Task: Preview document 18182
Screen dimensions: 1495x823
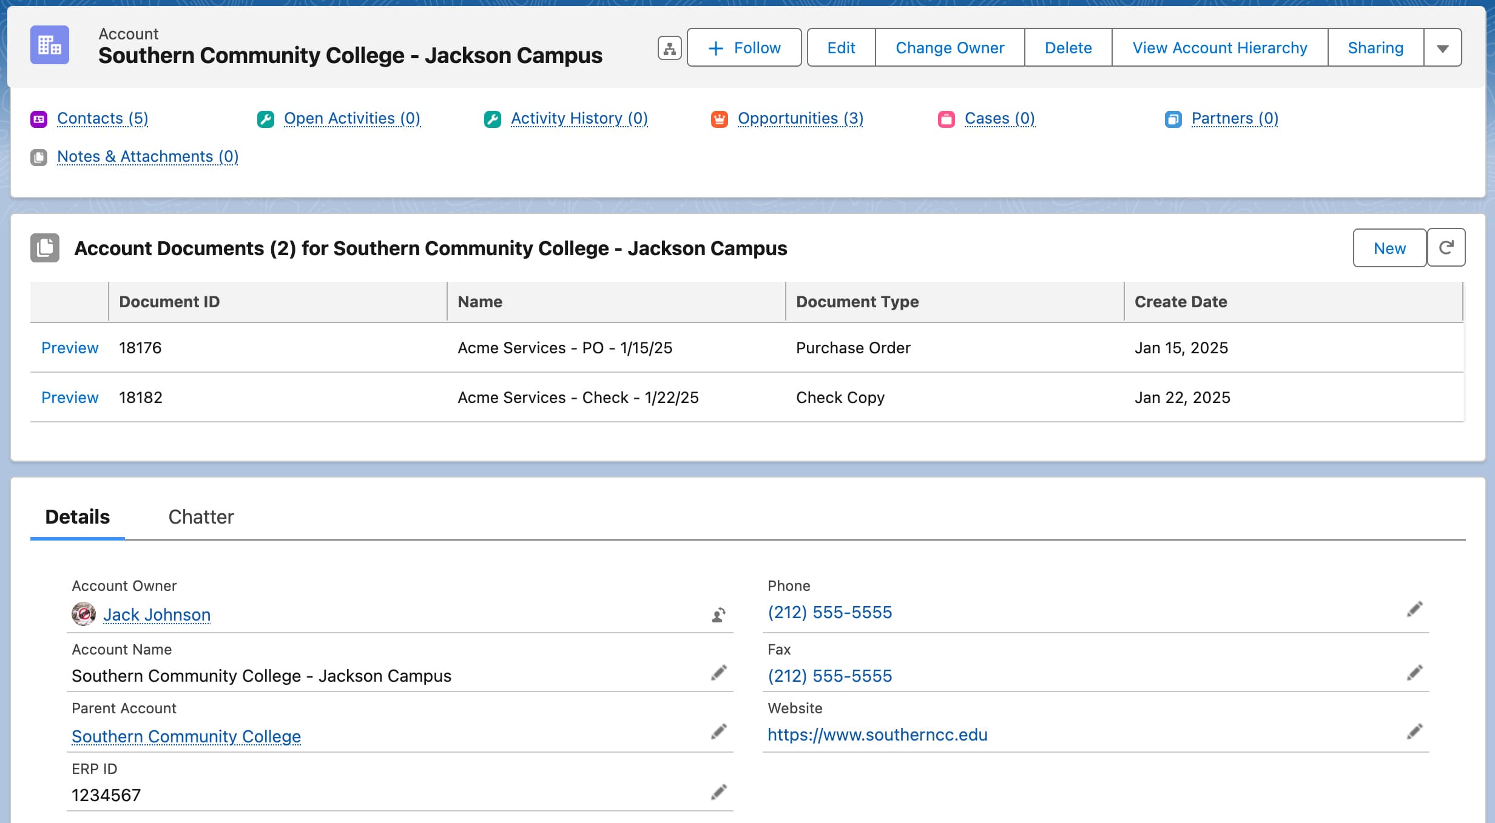Action: 70,398
